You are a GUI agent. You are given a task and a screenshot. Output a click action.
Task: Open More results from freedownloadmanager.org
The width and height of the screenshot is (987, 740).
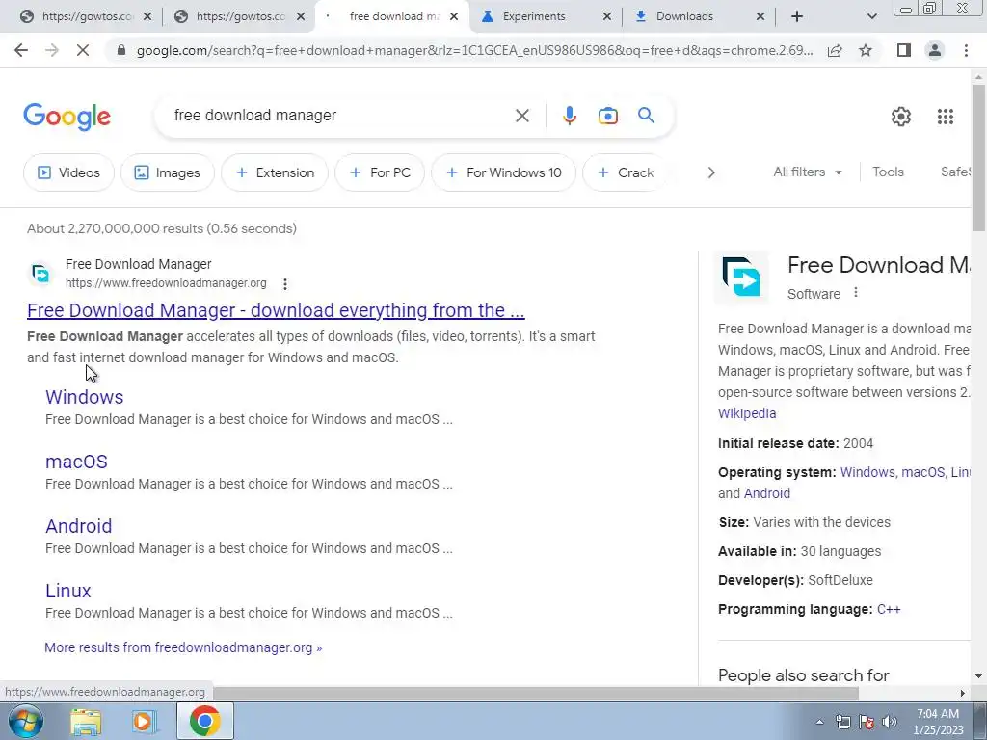click(x=183, y=647)
